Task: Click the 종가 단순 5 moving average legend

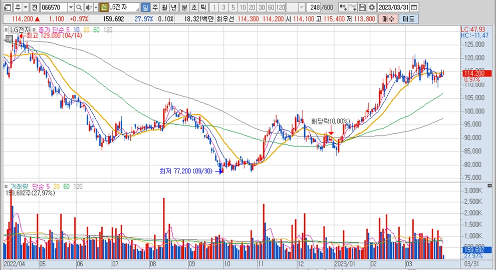Action: [x=54, y=30]
